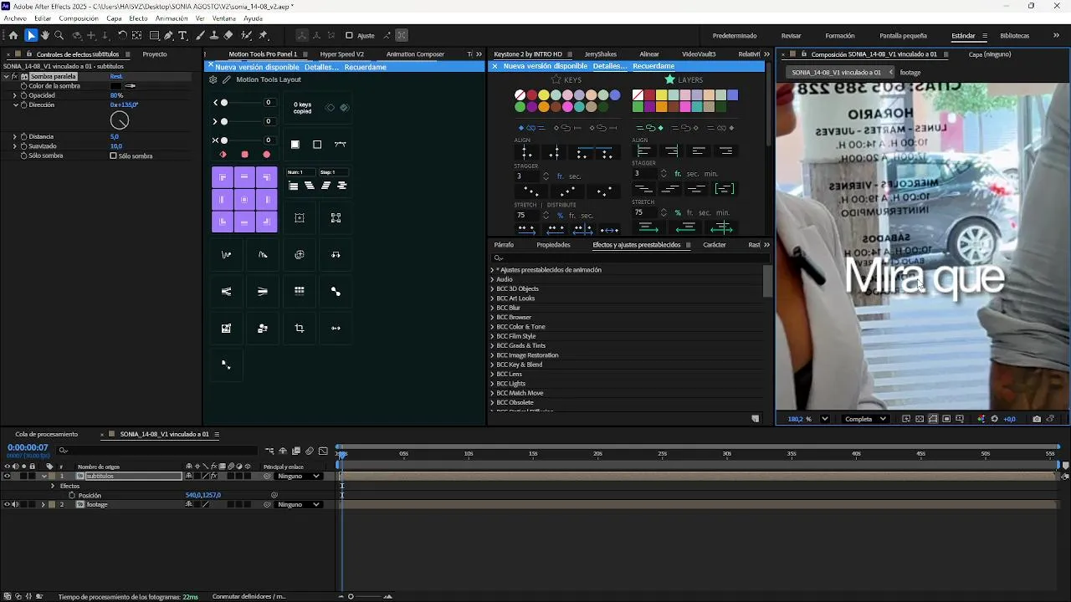Screen dimensions: 1071x602
Task: Click Recuerdame in Keystone banner
Action: [653, 66]
